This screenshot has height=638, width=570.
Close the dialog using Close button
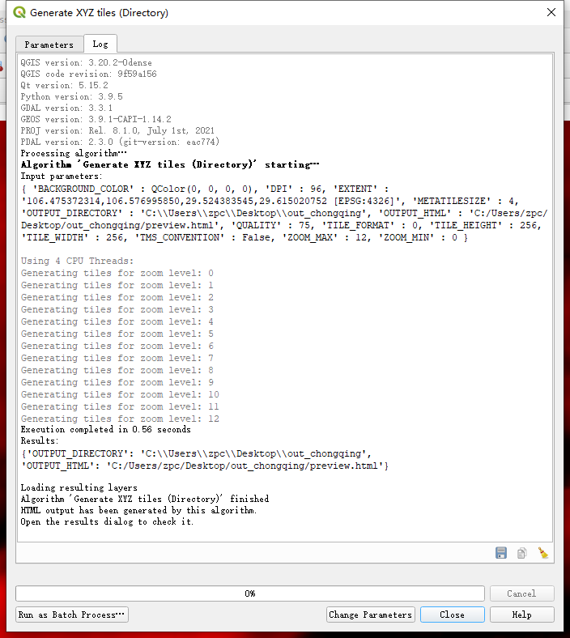point(453,615)
